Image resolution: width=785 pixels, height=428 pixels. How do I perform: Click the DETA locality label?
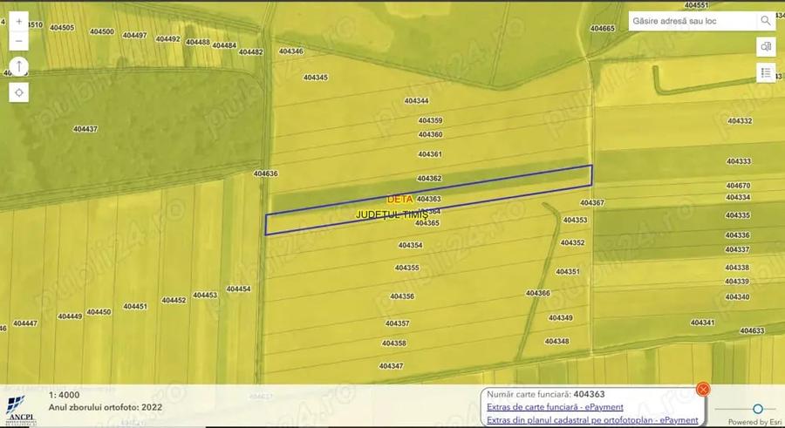click(399, 200)
